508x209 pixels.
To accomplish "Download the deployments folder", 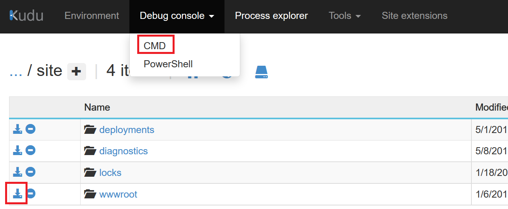I will coord(17,129).
